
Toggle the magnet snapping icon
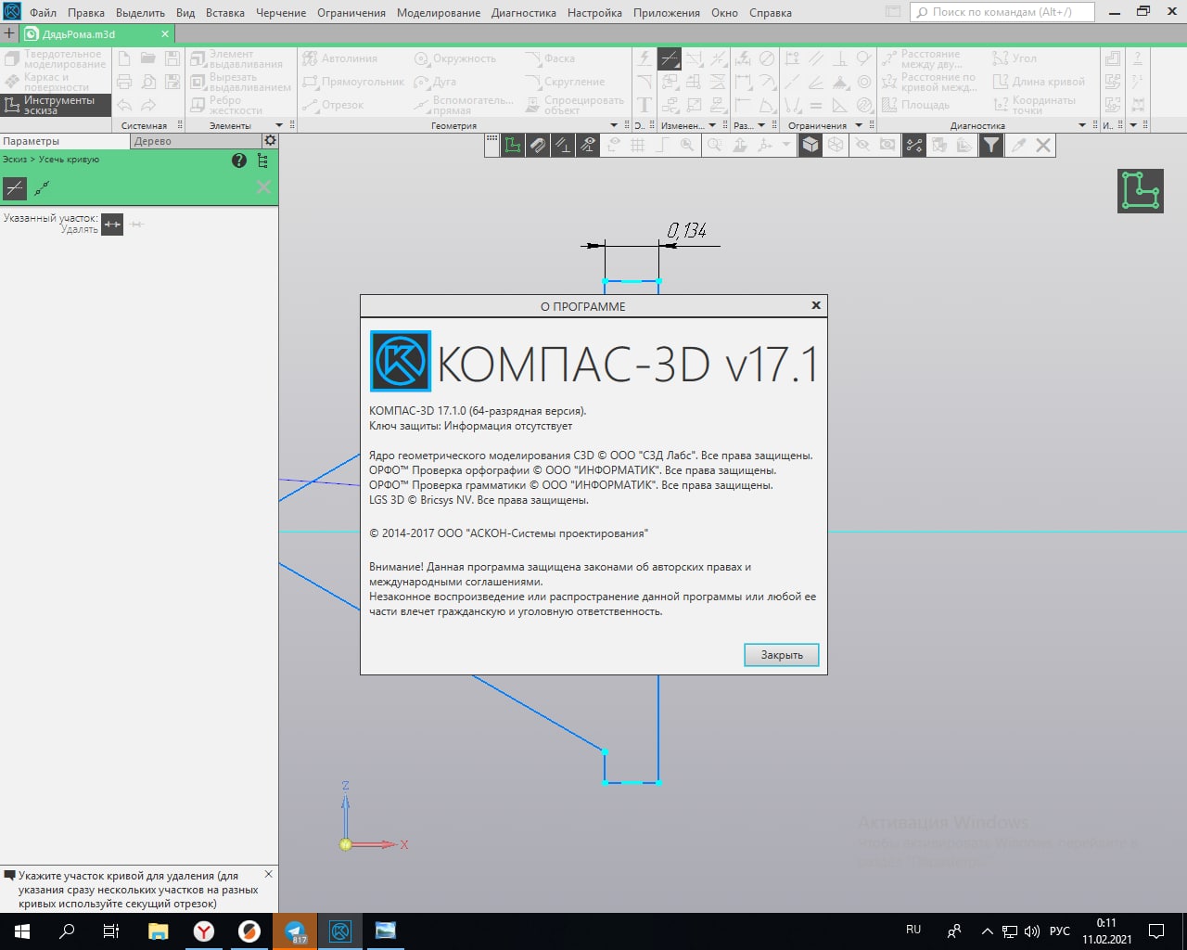point(538,145)
